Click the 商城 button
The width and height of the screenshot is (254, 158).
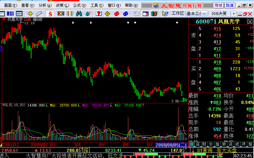click(x=218, y=5)
